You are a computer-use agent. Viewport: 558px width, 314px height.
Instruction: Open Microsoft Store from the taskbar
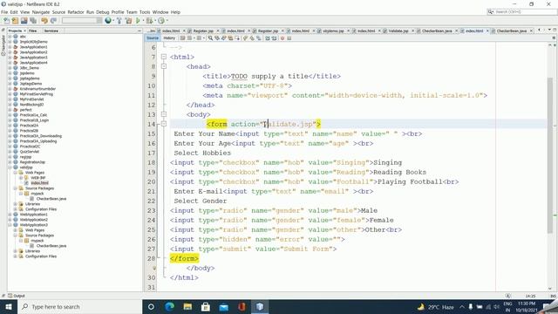[x=206, y=306]
